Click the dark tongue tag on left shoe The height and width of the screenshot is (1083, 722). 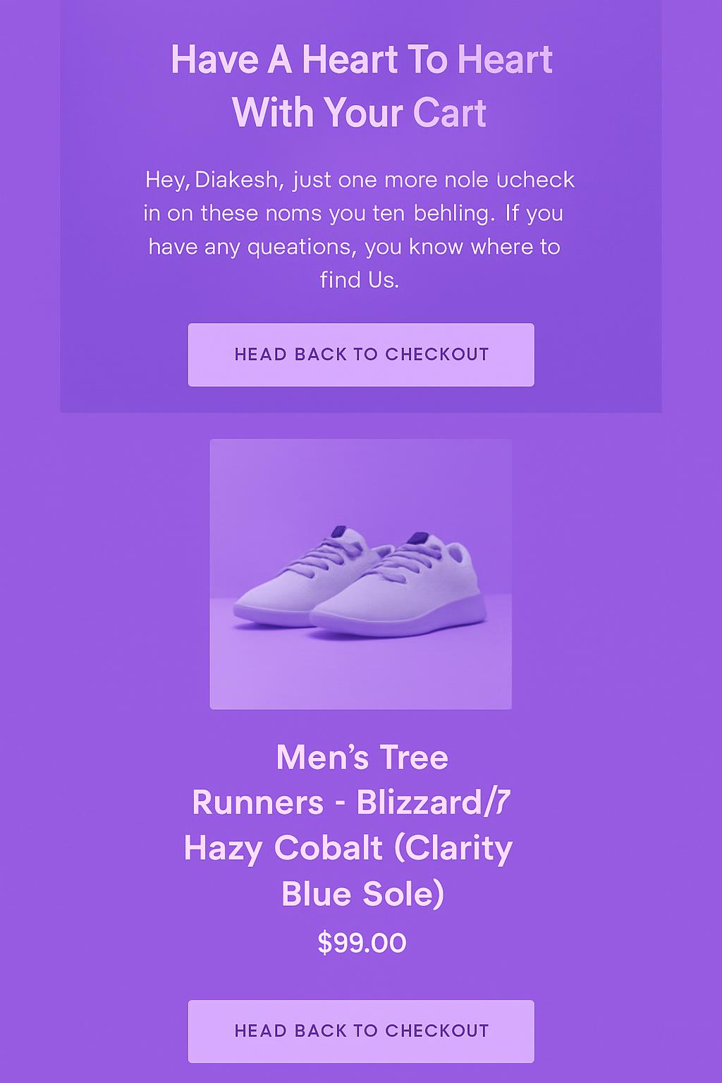339,532
